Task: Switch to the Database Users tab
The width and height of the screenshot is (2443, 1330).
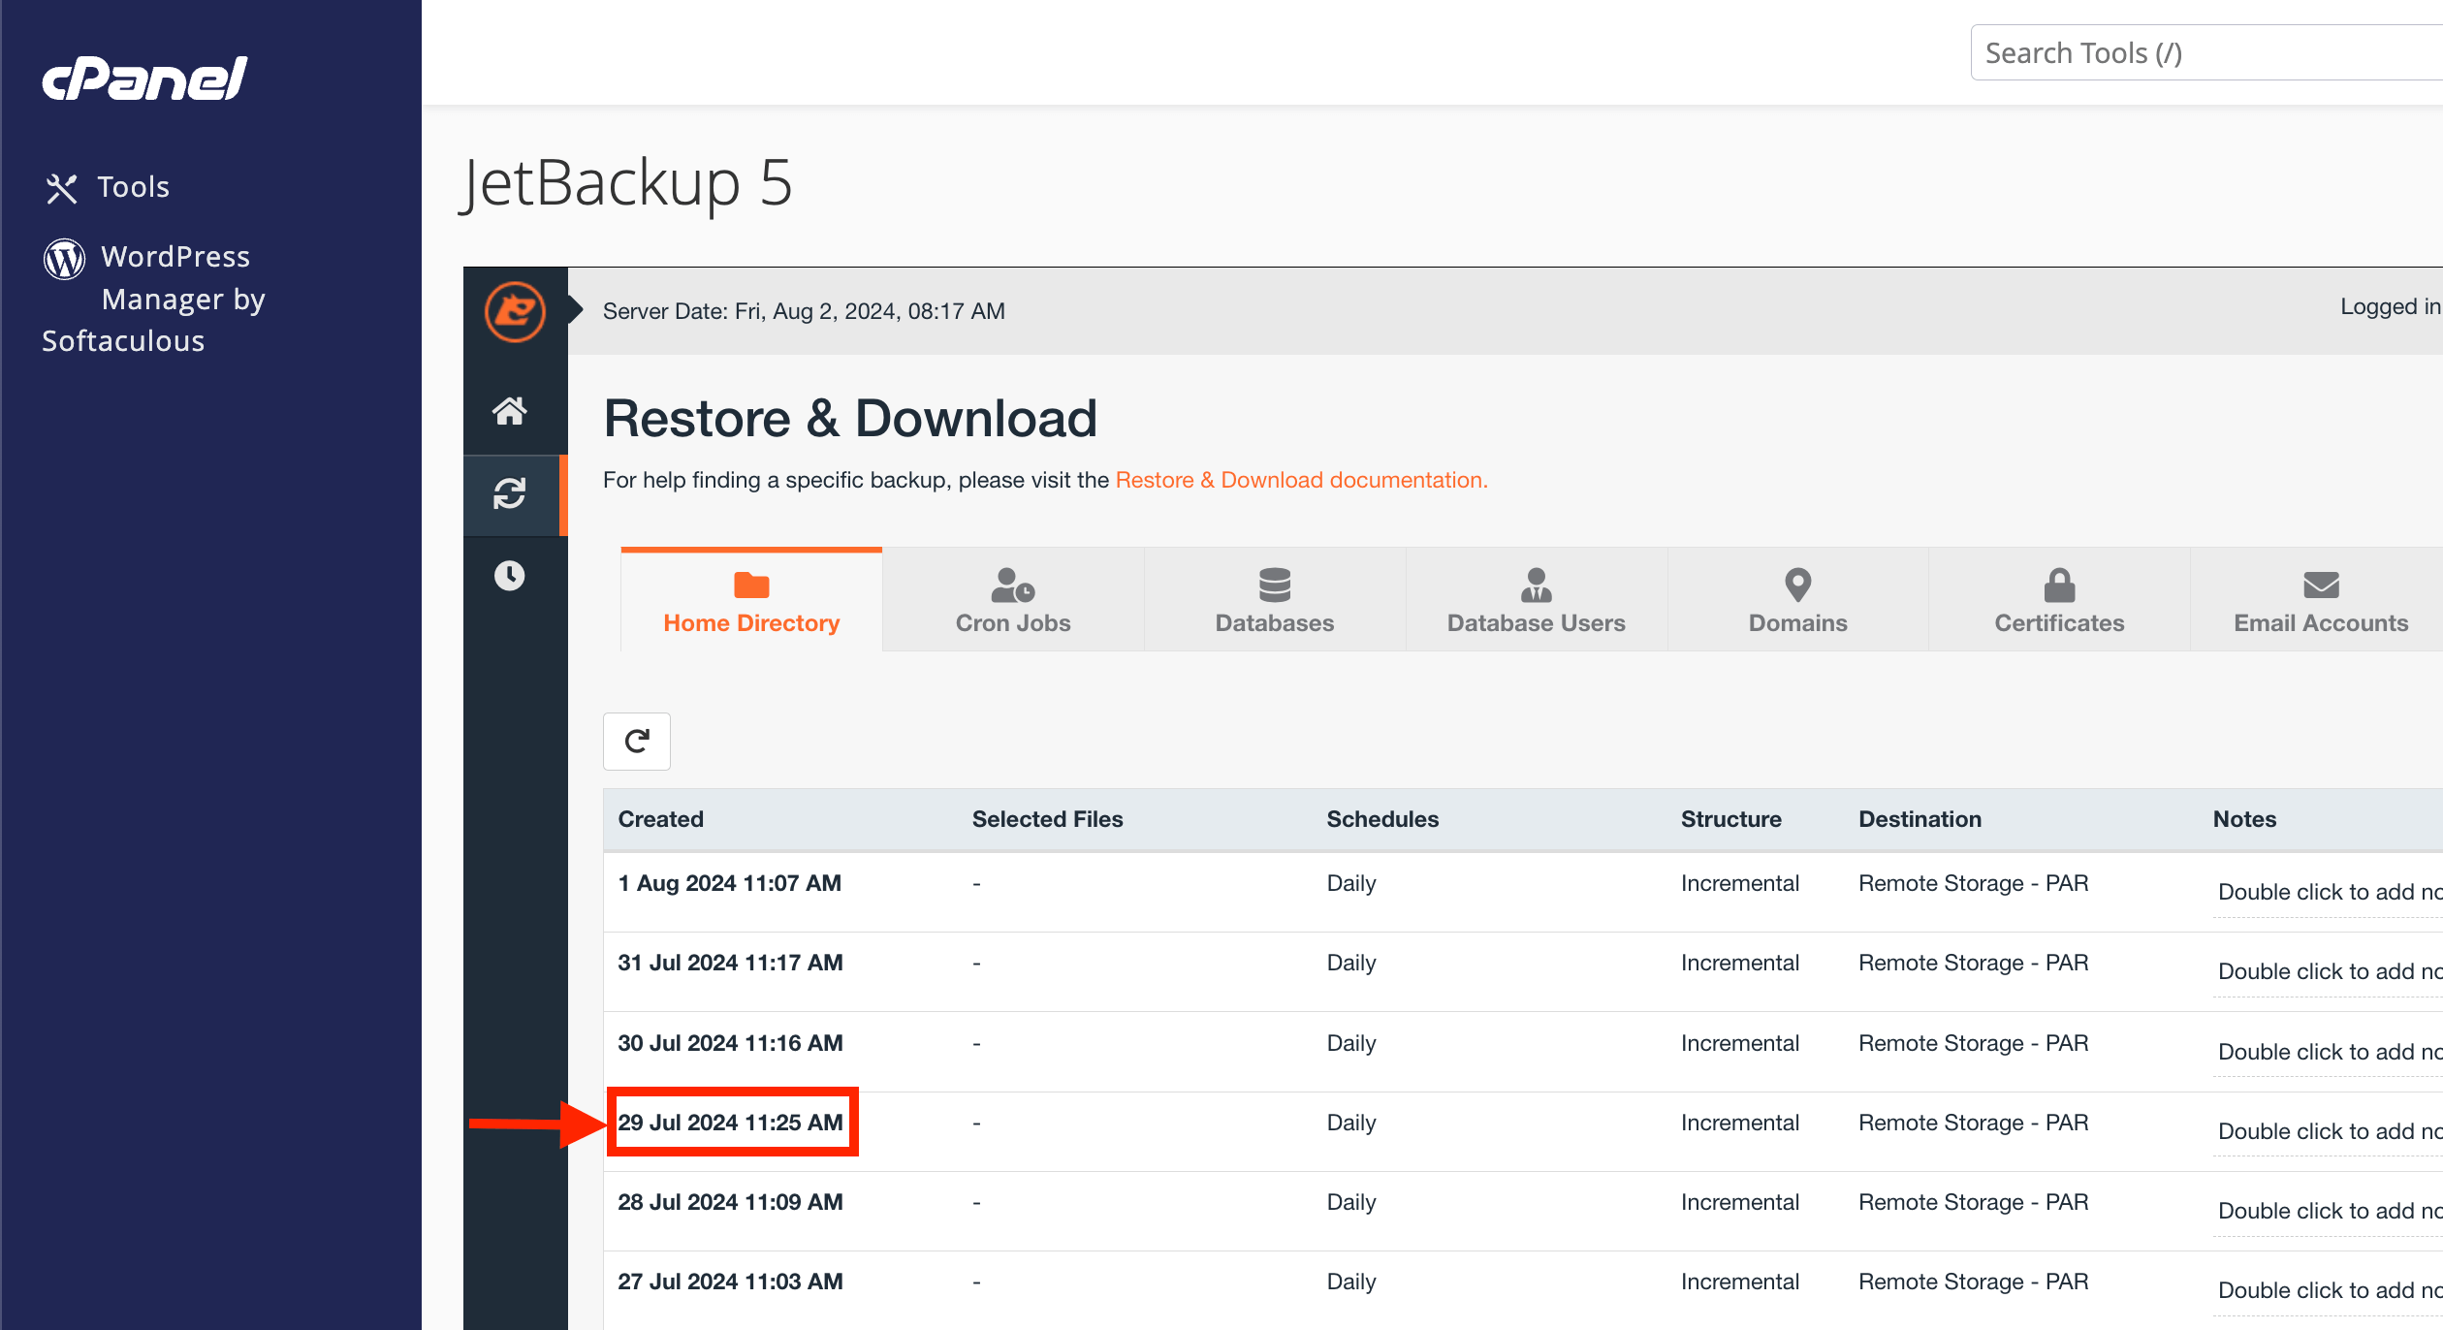Action: [x=1537, y=601]
